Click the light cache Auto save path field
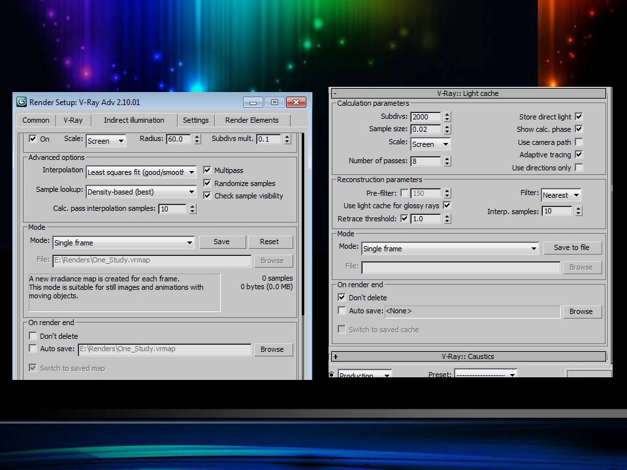Image resolution: width=627 pixels, height=470 pixels. (472, 312)
